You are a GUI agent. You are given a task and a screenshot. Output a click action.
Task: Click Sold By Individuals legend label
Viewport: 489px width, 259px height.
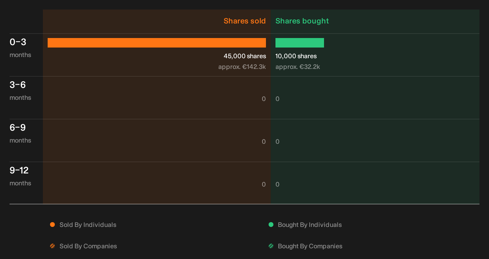tap(88, 225)
